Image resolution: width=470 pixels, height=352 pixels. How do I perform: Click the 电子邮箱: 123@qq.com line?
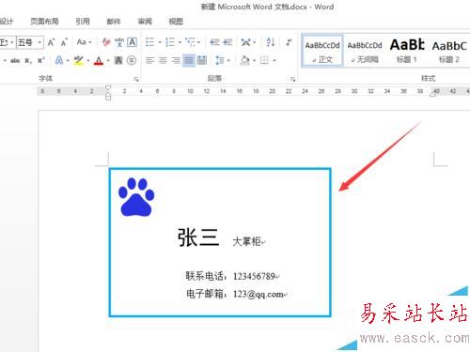(x=235, y=294)
